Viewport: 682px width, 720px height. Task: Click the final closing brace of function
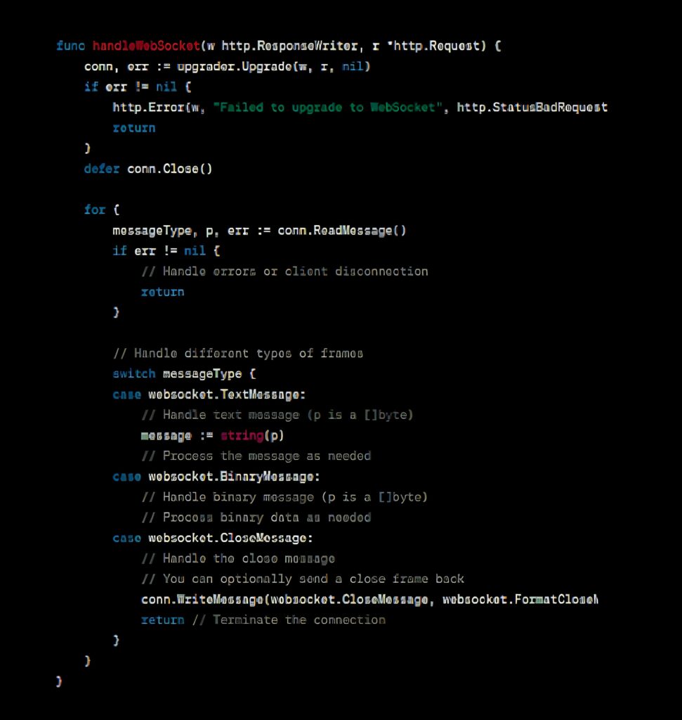(x=59, y=681)
